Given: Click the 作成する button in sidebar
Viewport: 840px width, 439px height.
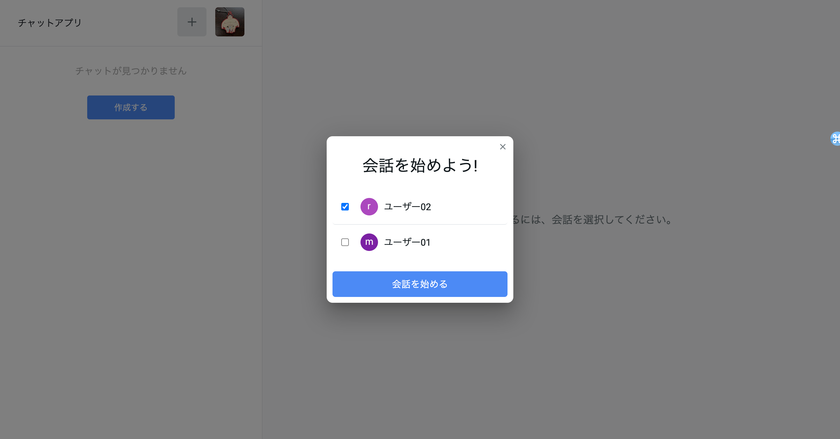Looking at the screenshot, I should click(131, 107).
